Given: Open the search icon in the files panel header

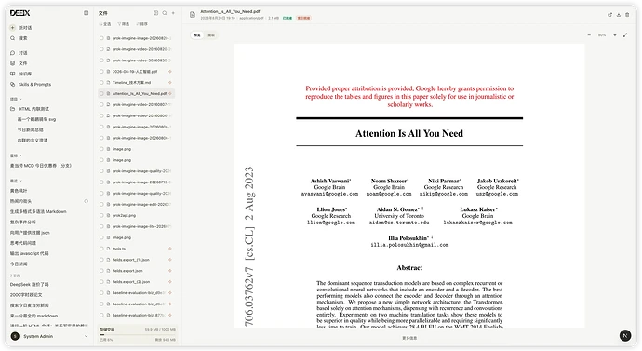Looking at the screenshot, I should click(x=165, y=13).
